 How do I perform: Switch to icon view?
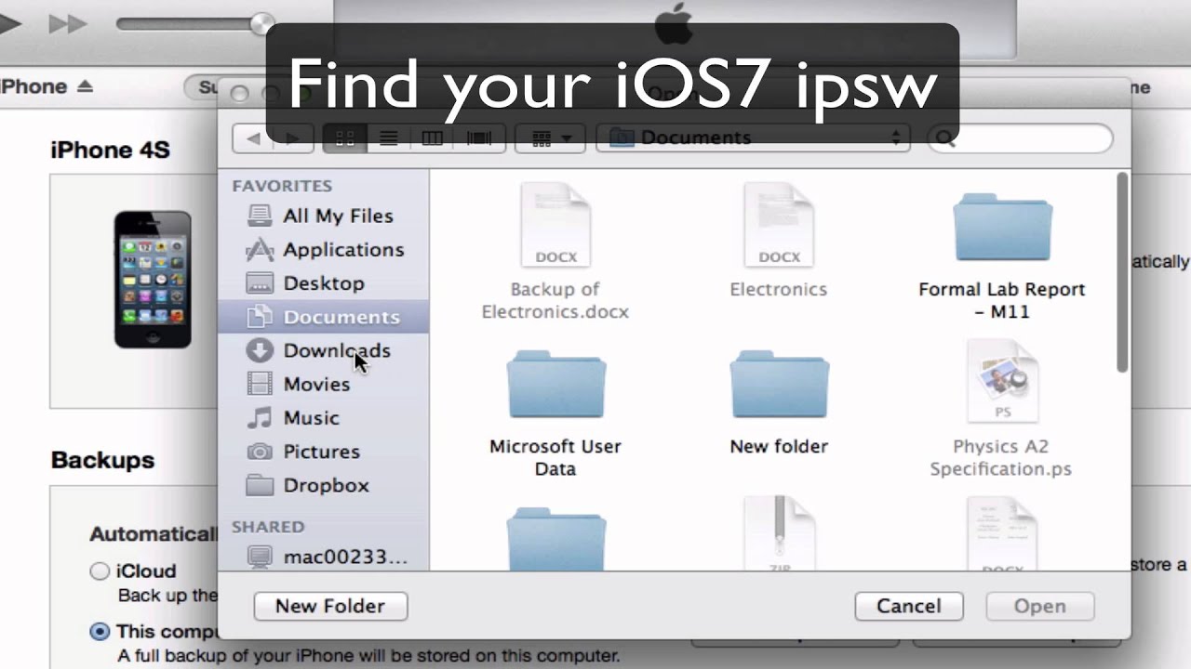(x=344, y=138)
